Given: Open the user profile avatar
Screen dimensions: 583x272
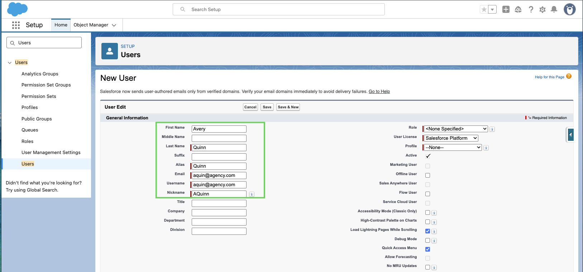Looking at the screenshot, I should (570, 9).
